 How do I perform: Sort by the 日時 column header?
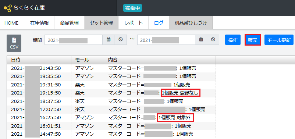tap(39, 60)
